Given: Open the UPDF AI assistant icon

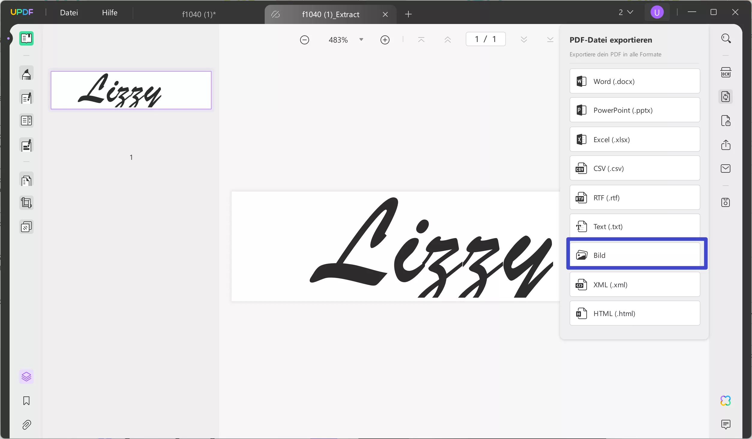Looking at the screenshot, I should point(726,401).
